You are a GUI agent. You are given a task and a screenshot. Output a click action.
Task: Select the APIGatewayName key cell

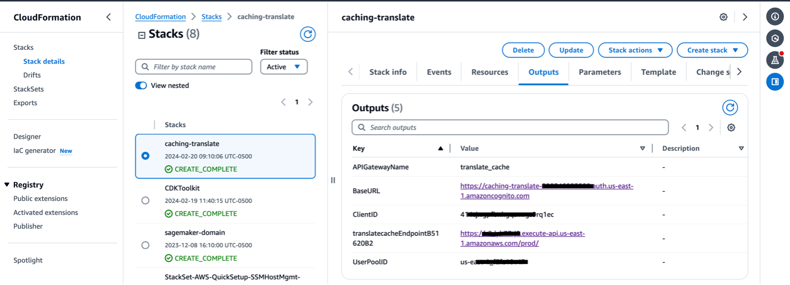[381, 167]
